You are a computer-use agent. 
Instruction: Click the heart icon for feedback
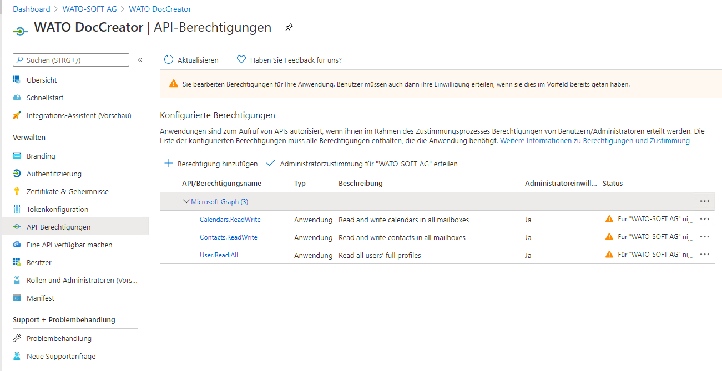pyautogui.click(x=241, y=60)
